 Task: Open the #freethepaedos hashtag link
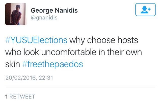point(52,64)
